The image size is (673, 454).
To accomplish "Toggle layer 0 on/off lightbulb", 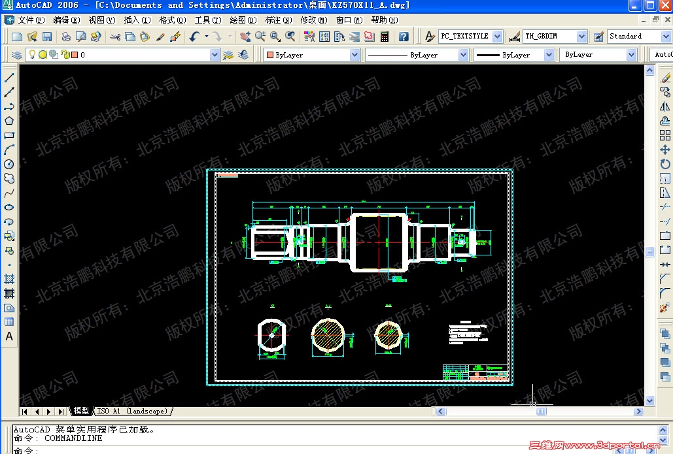I will [x=32, y=54].
